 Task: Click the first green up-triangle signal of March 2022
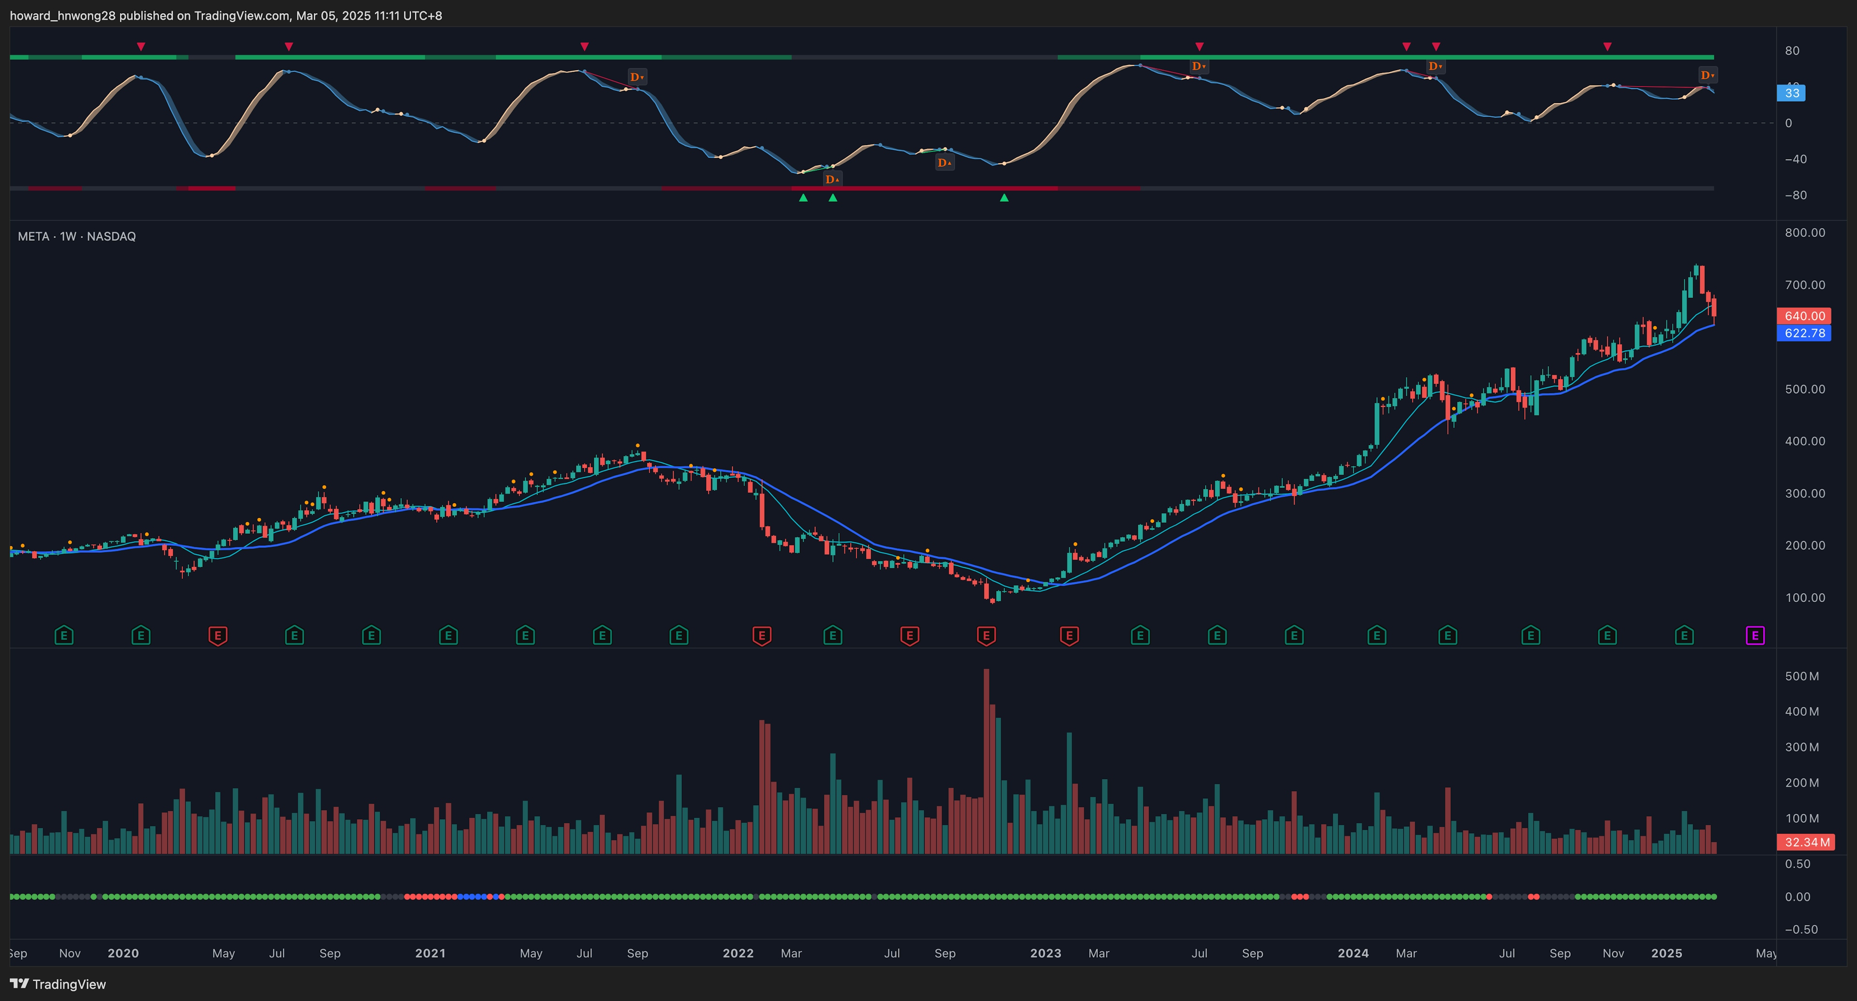[x=803, y=197]
